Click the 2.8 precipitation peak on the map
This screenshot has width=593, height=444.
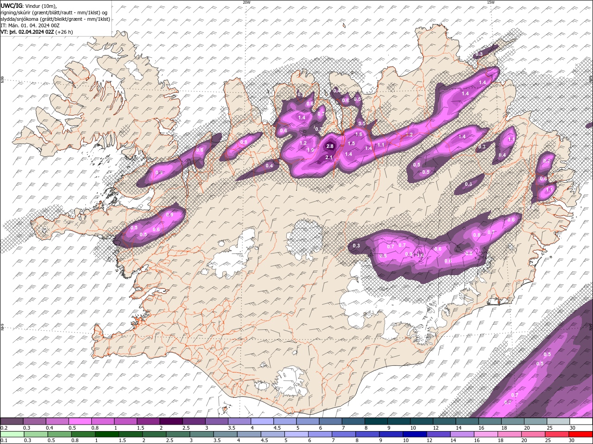(x=330, y=147)
